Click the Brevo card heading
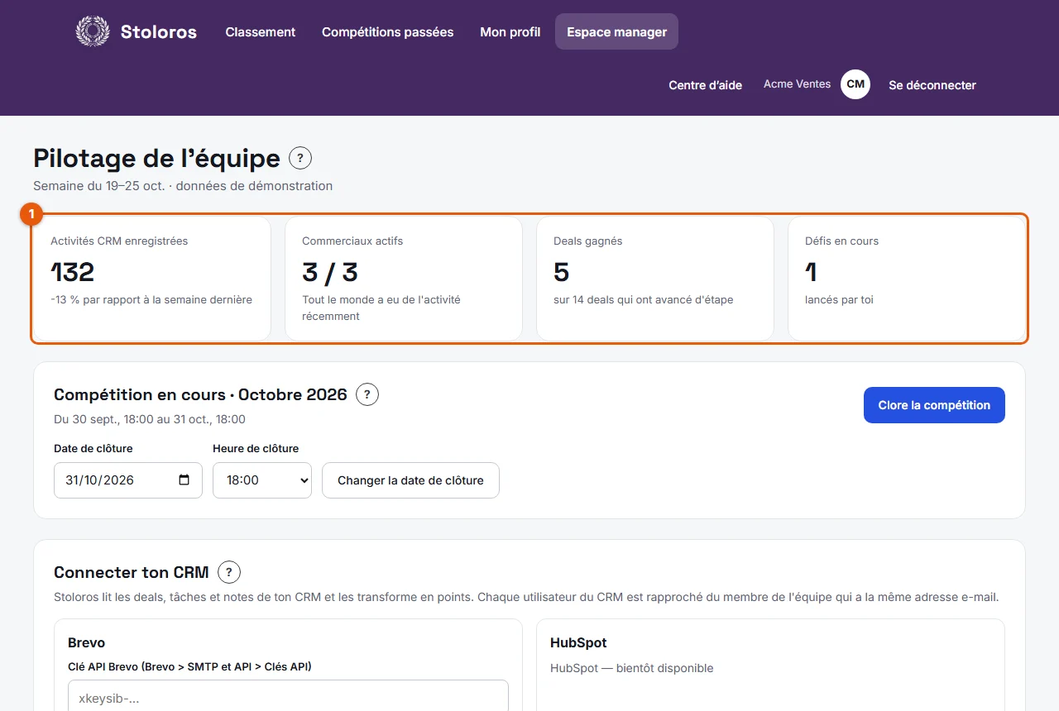The width and height of the screenshot is (1059, 711). 86,642
